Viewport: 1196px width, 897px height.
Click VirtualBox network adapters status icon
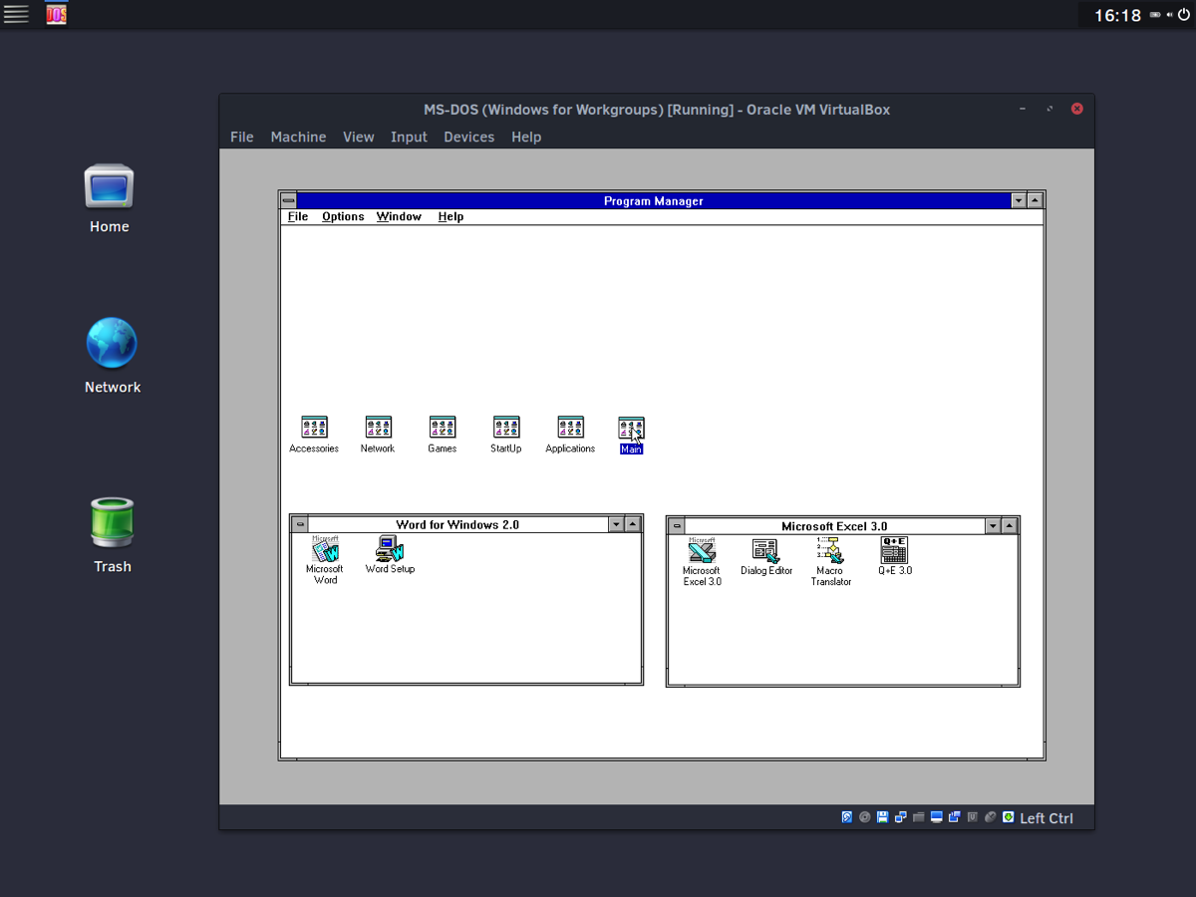point(901,817)
